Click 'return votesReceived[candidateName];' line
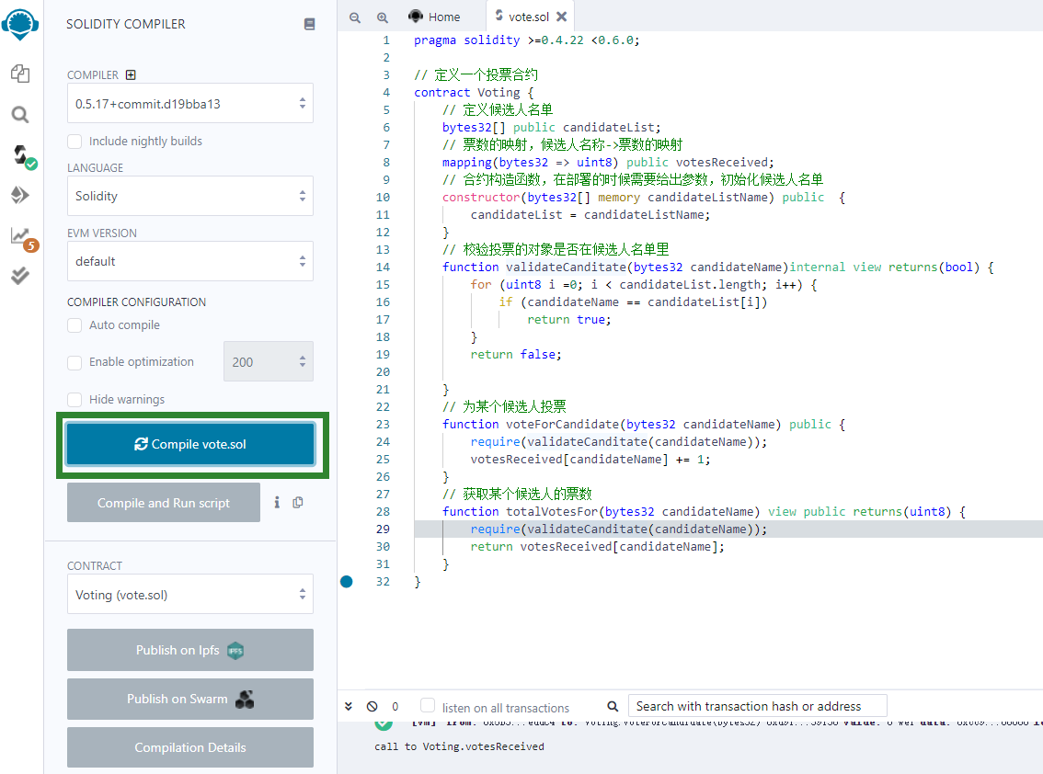 point(597,547)
